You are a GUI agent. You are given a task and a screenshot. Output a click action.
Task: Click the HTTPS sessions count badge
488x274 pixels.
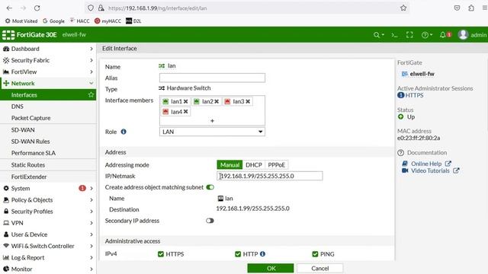tap(400, 95)
